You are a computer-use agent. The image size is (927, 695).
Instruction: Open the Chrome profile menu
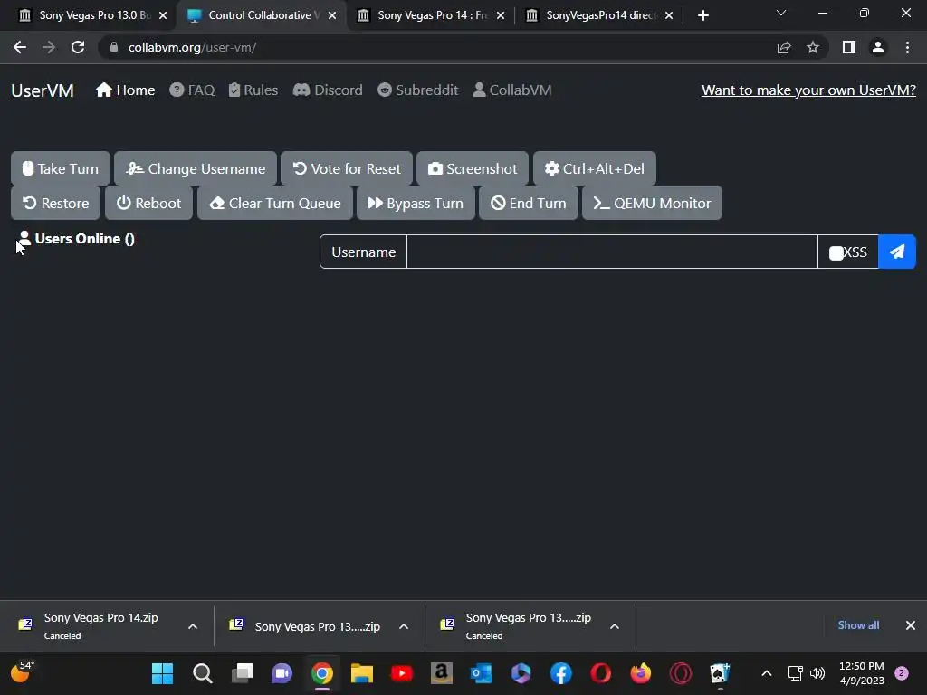click(878, 47)
